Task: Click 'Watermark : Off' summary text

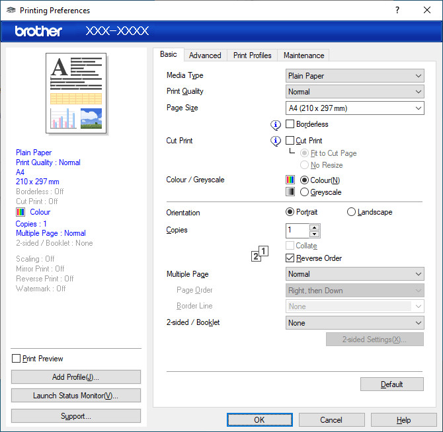Action: pos(41,289)
